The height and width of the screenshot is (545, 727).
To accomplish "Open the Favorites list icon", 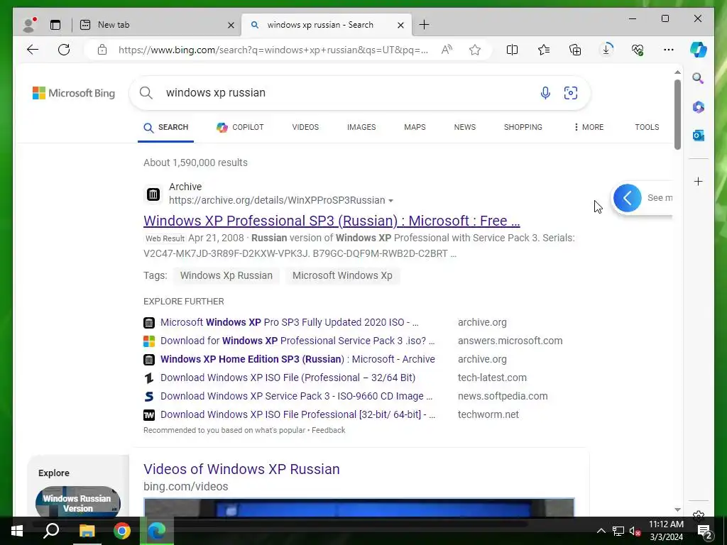I will click(544, 50).
